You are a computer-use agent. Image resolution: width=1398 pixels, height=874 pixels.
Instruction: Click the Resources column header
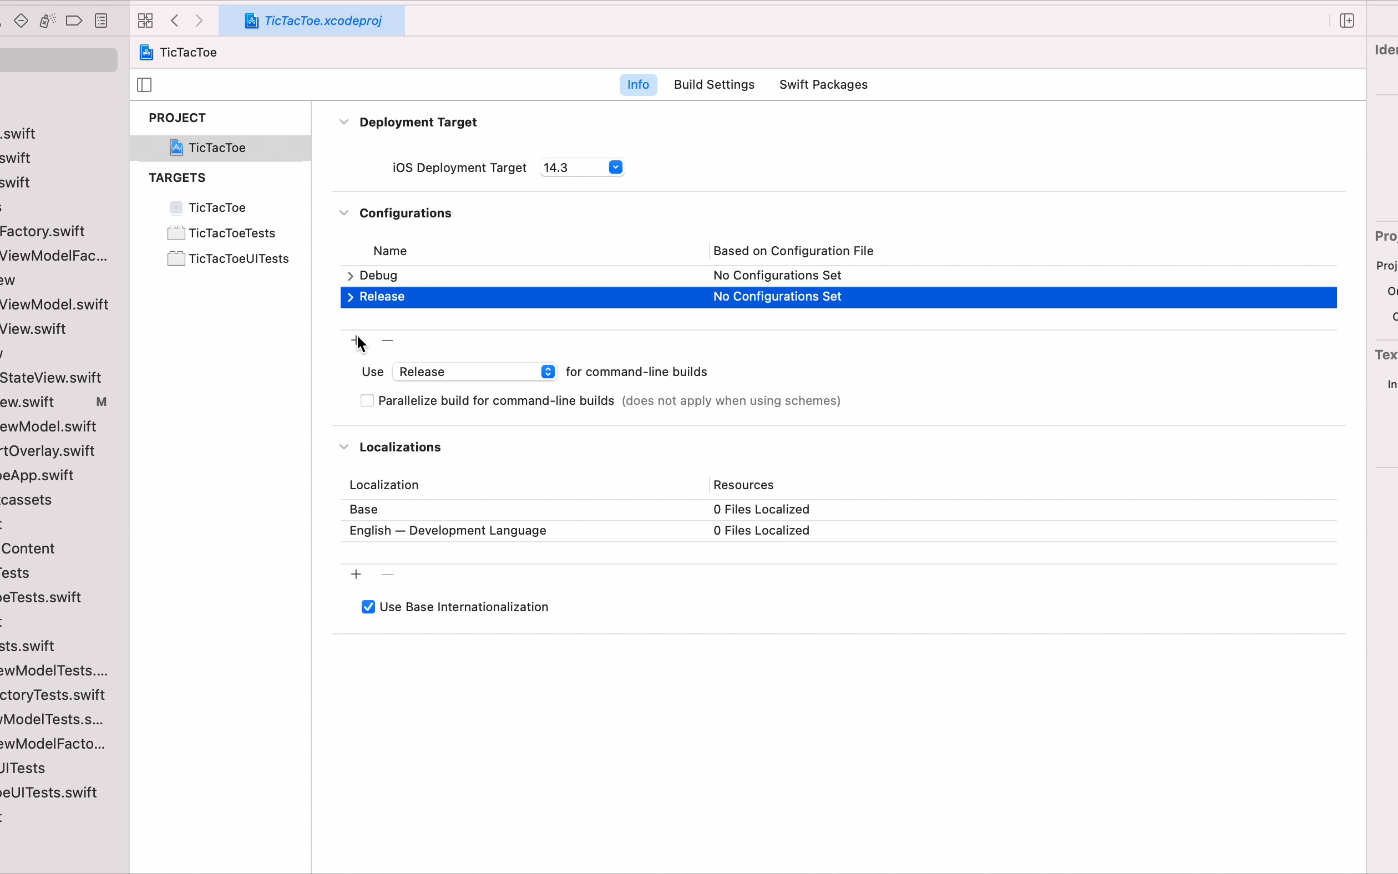pos(743,485)
